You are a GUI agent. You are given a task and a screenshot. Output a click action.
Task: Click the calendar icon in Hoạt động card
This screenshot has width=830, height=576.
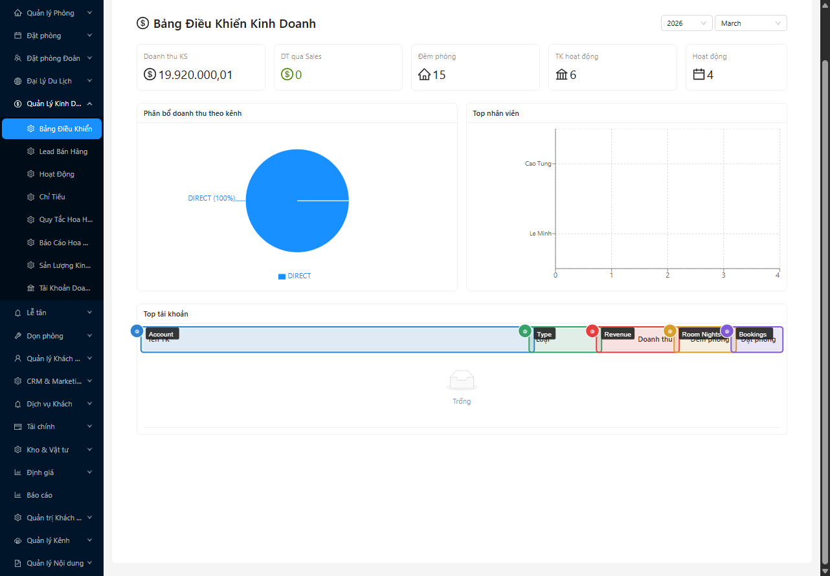pyautogui.click(x=699, y=75)
